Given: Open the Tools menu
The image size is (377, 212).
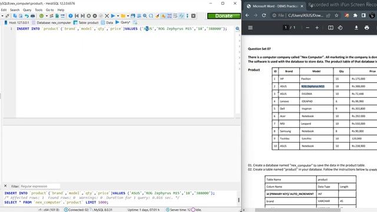Looking at the screenshot, I should (x=38, y=10).
